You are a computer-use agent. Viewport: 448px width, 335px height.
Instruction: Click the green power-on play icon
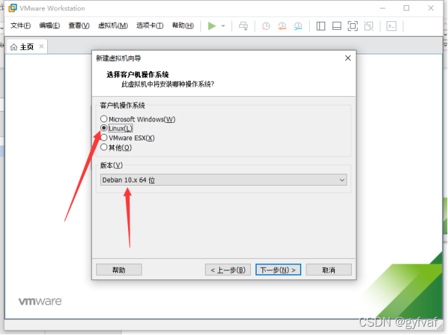coord(211,26)
